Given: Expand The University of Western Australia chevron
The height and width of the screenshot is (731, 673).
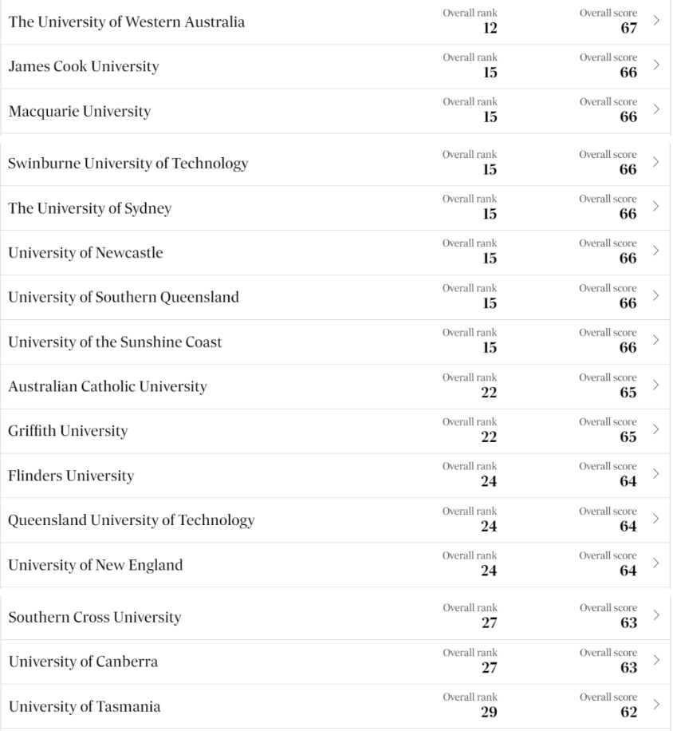Looking at the screenshot, I should pyautogui.click(x=656, y=21).
